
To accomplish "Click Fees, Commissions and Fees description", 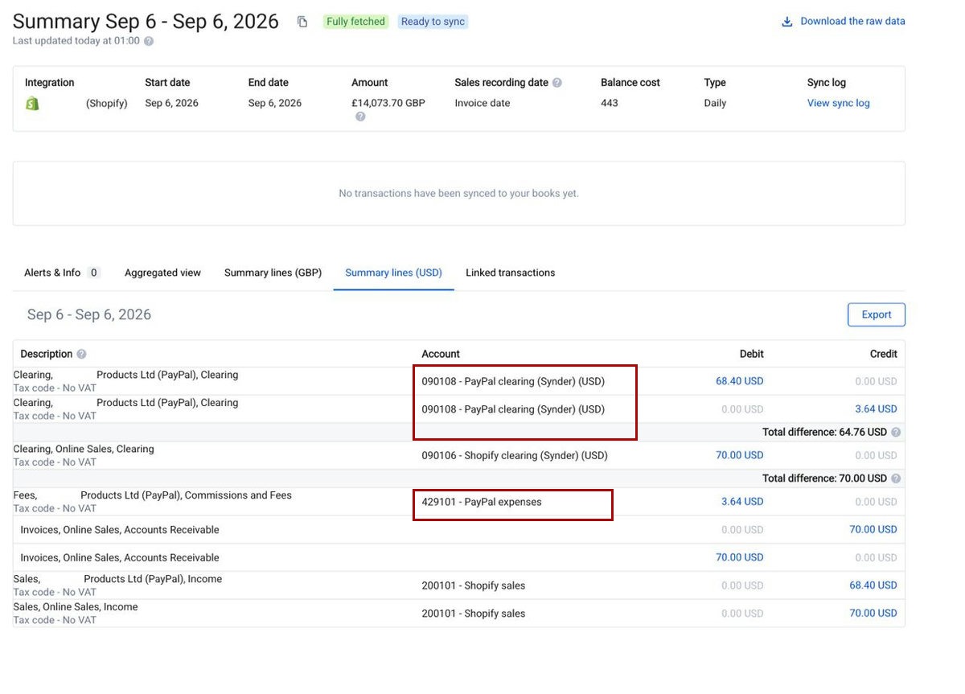I will point(153,495).
